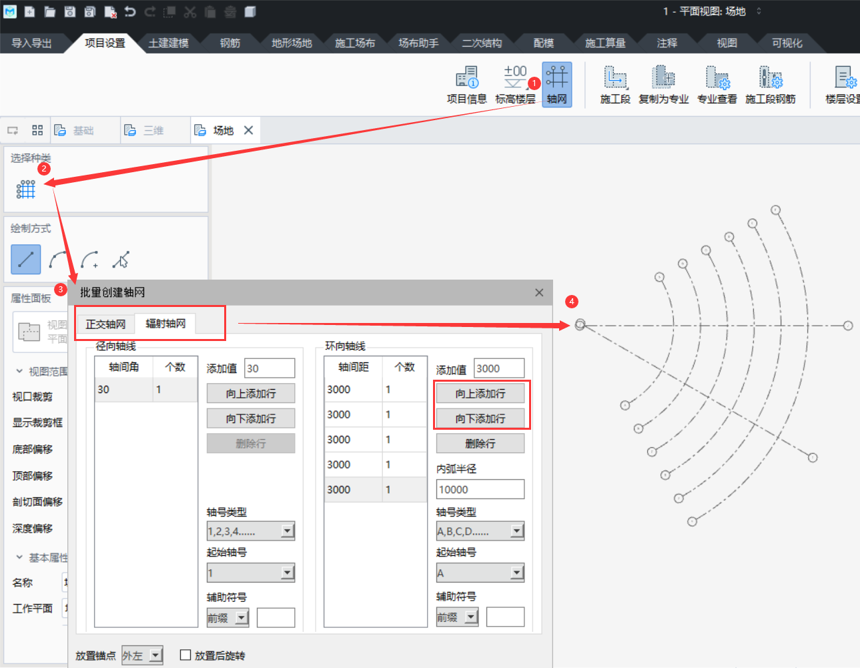Redo the last undone action

pyautogui.click(x=150, y=11)
